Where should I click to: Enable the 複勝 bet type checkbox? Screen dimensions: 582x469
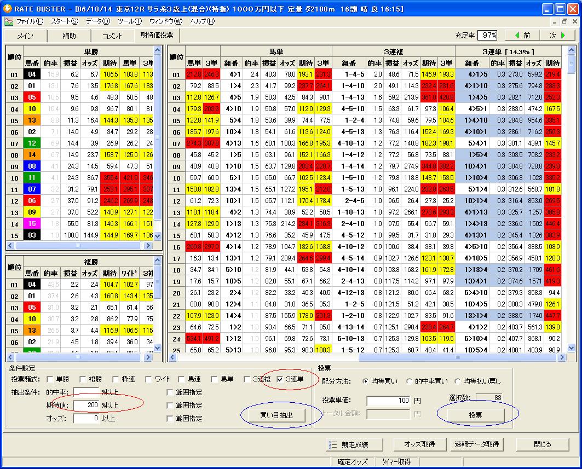tap(83, 379)
